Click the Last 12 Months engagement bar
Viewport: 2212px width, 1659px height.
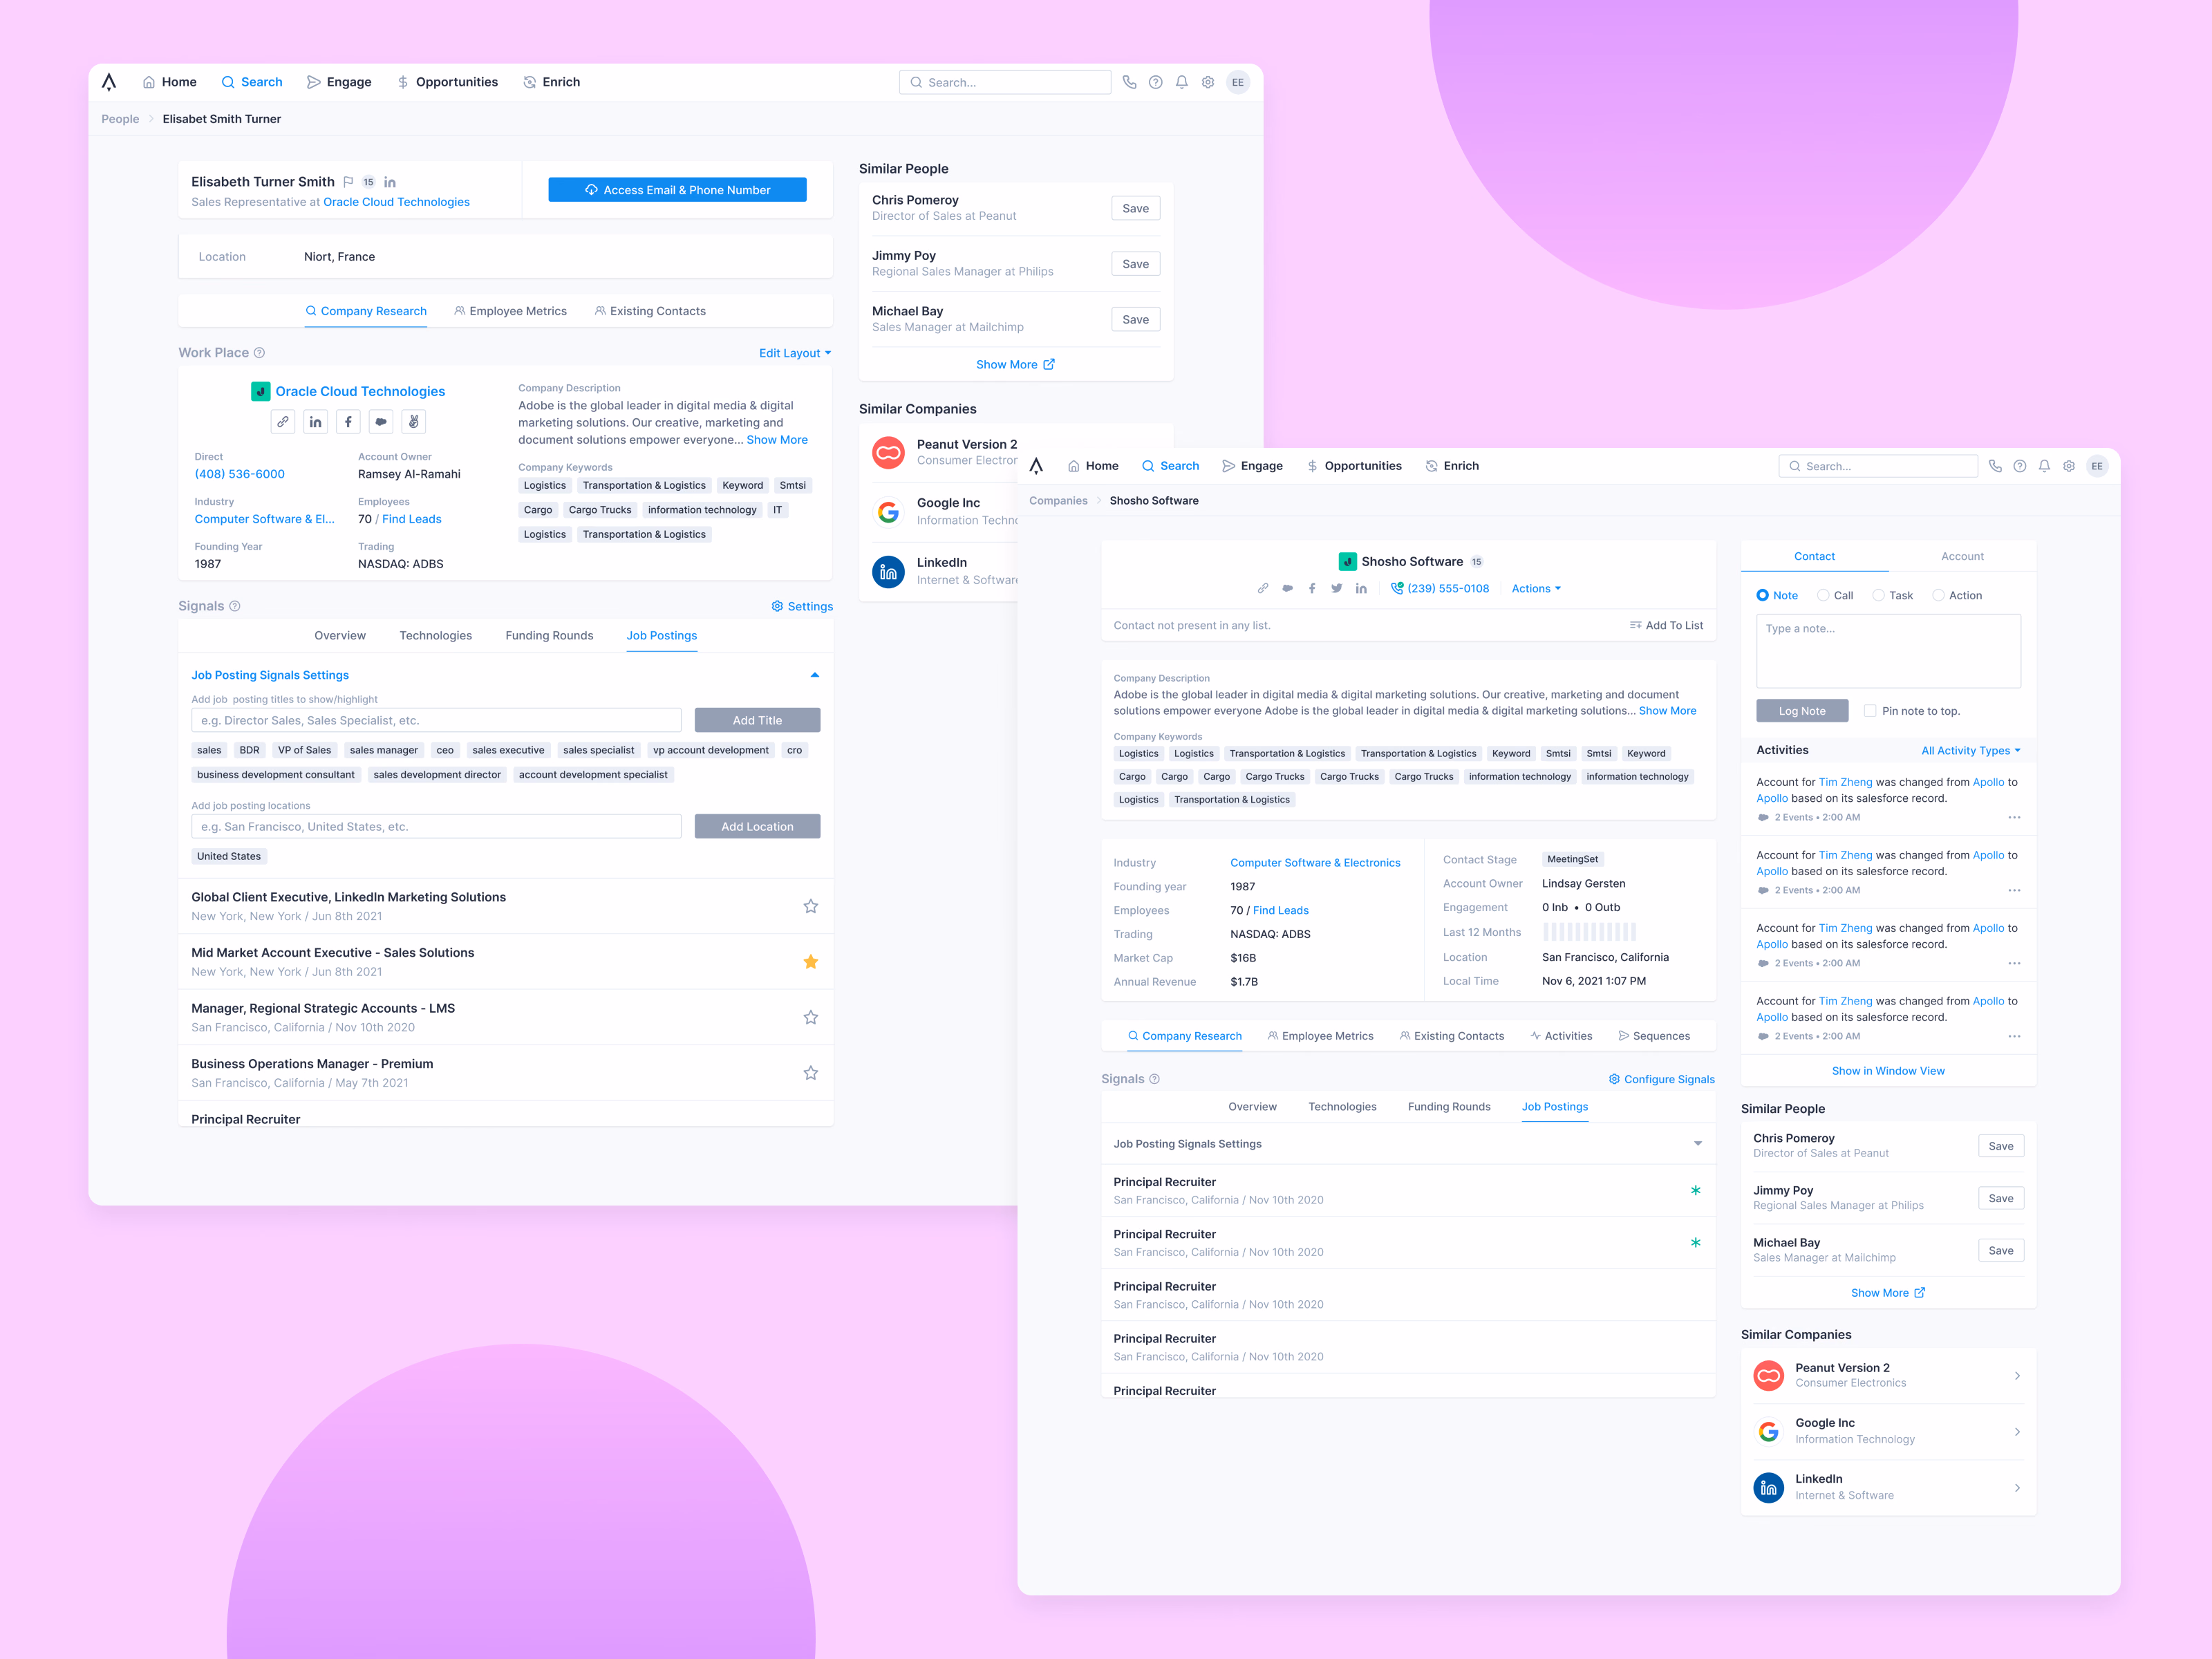[1589, 932]
